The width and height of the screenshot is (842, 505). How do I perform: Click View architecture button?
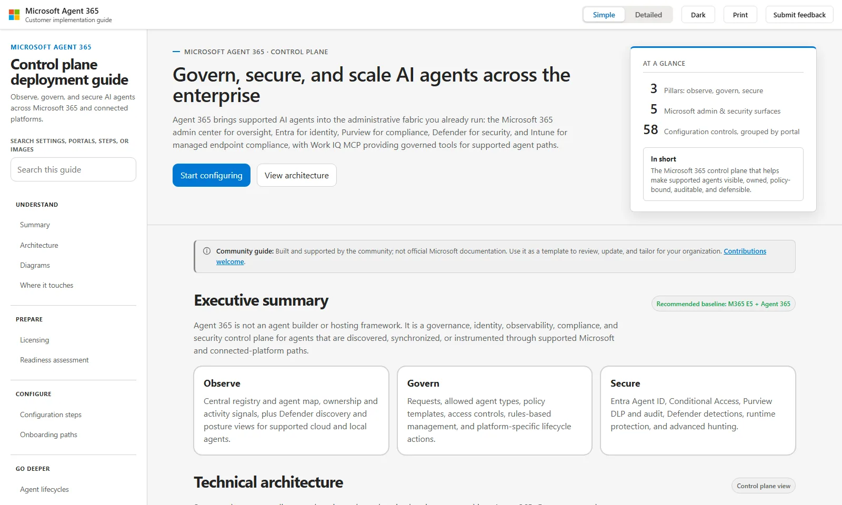pyautogui.click(x=297, y=175)
